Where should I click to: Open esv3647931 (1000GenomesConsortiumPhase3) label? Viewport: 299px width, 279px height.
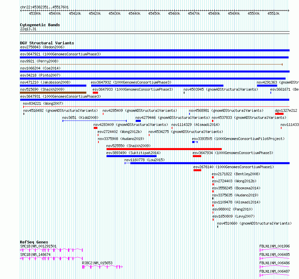pos(60,96)
